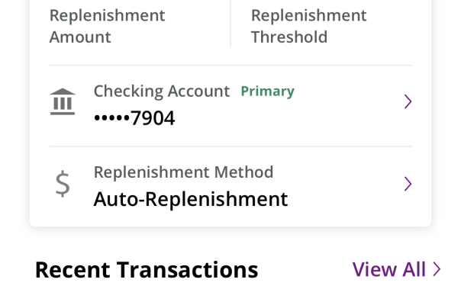
Task: Click the Replenishment Method label
Action: coord(183,172)
